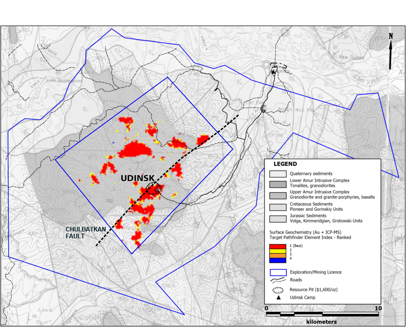Click the largest red anomaly above UDINSK
406x327 pixels.
[x=135, y=150]
